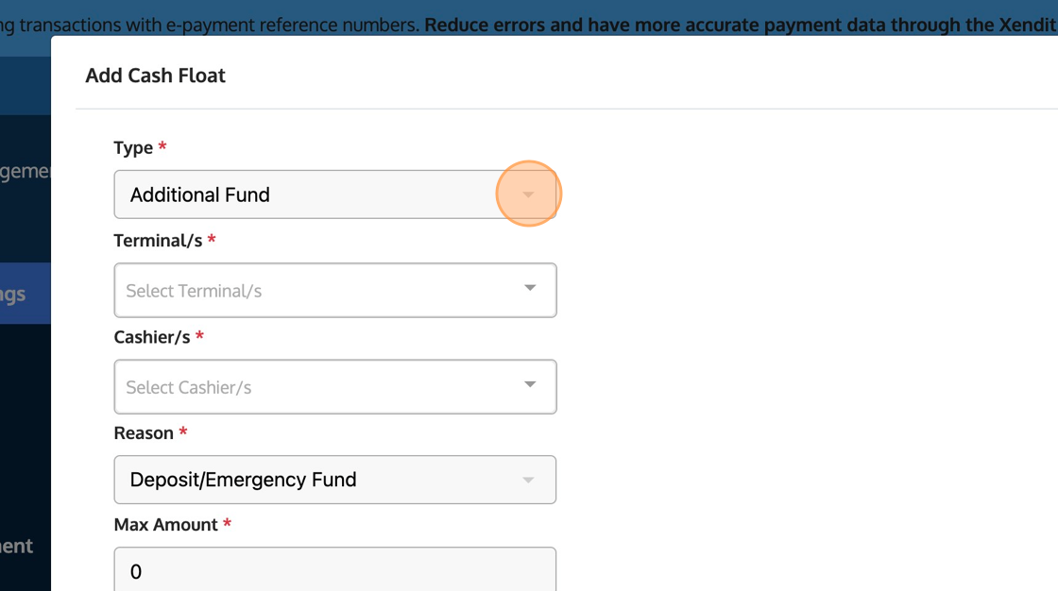Open the sidebar item ending in "gemen"

(x=26, y=172)
